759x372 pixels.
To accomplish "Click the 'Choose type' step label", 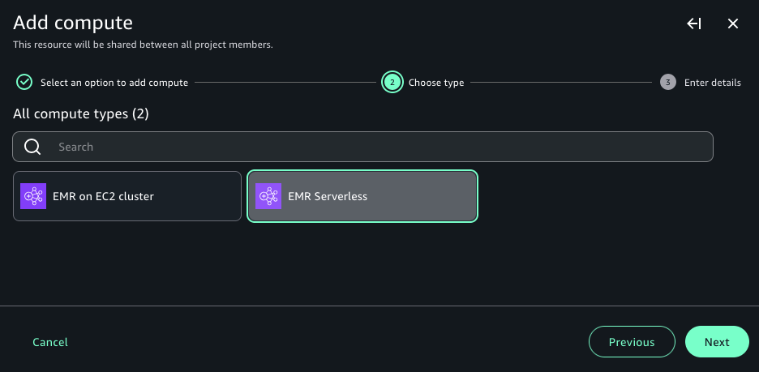I will coord(436,83).
